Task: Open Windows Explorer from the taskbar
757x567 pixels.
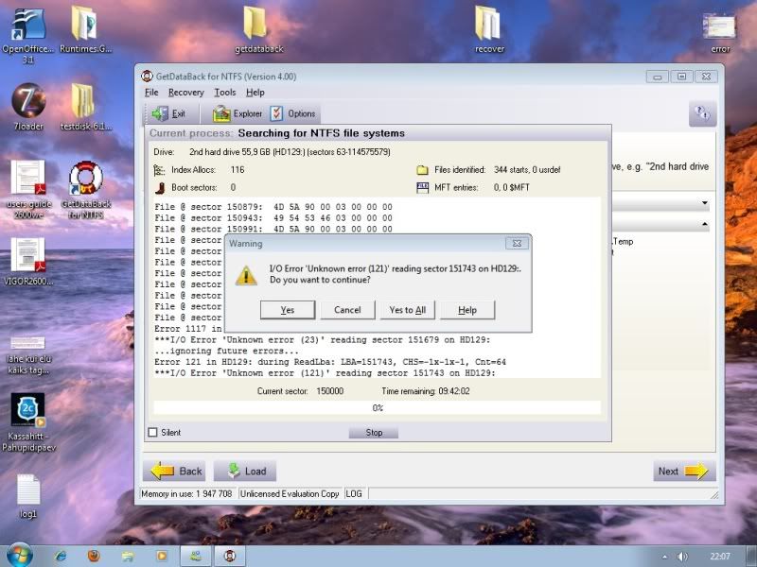Action: (x=128, y=556)
